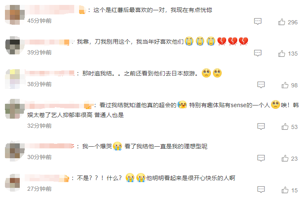Thumbs up the comment with 23 likes
Viewport: 304px width, 199px height.
tap(285, 159)
